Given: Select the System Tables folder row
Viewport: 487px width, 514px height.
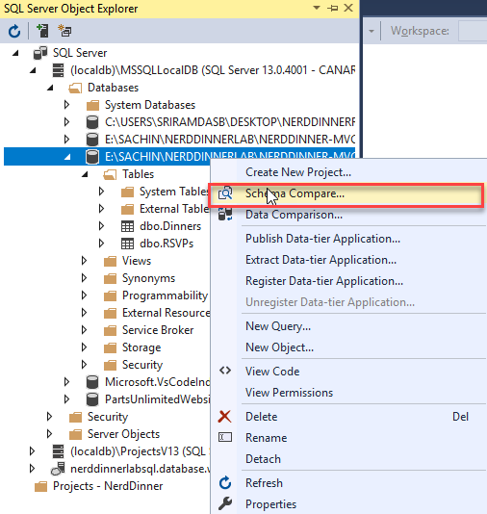Looking at the screenshot, I should 174,192.
